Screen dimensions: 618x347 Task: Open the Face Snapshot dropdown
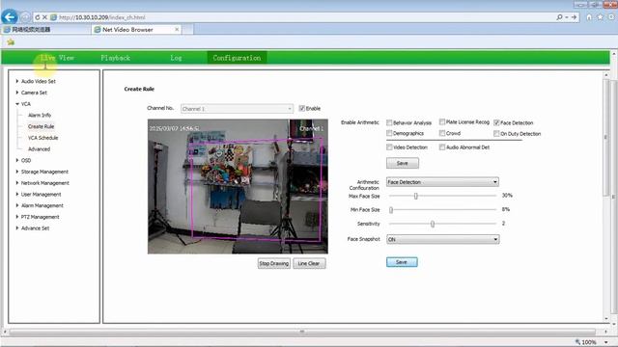pyautogui.click(x=442, y=239)
